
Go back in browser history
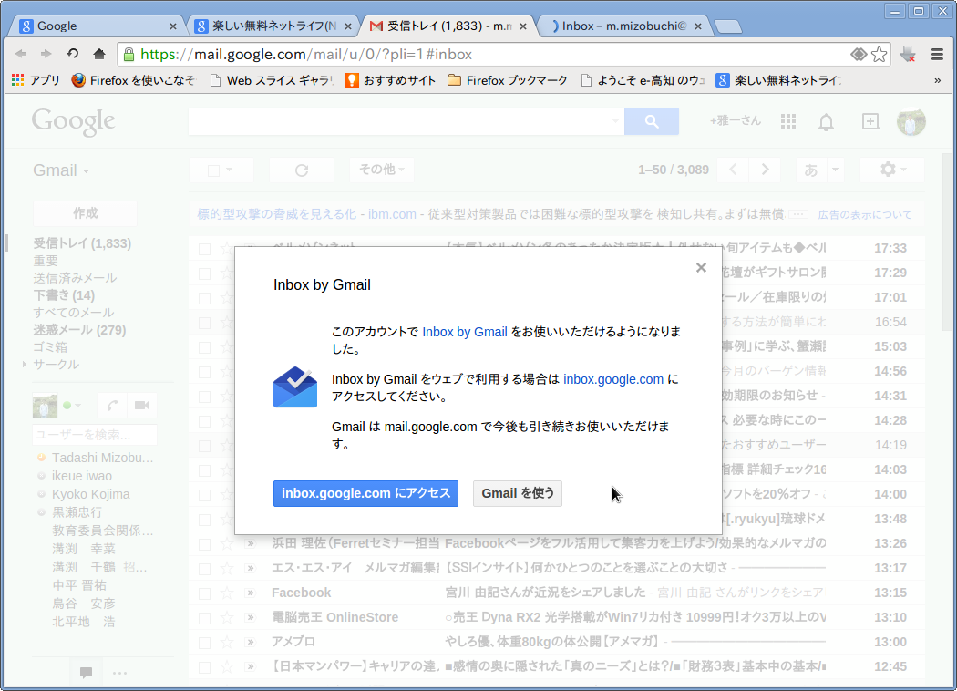pos(21,55)
